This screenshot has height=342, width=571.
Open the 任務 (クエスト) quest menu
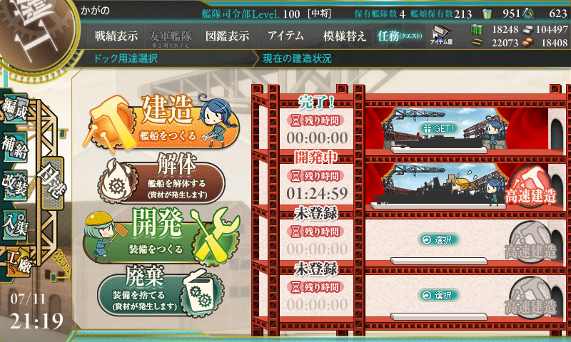pyautogui.click(x=400, y=36)
